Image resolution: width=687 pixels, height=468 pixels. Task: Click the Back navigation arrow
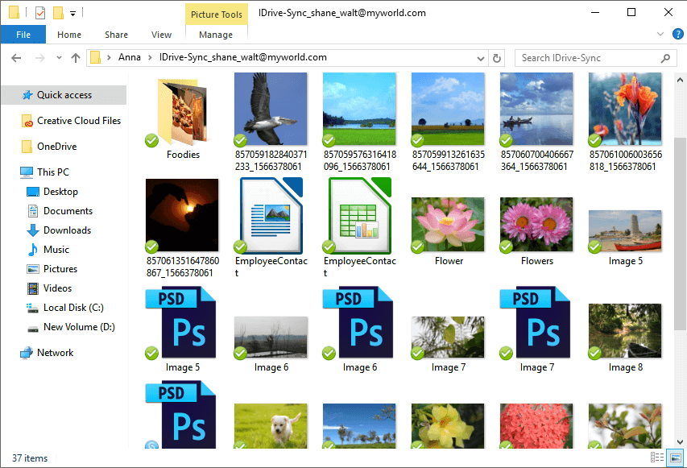(16, 58)
